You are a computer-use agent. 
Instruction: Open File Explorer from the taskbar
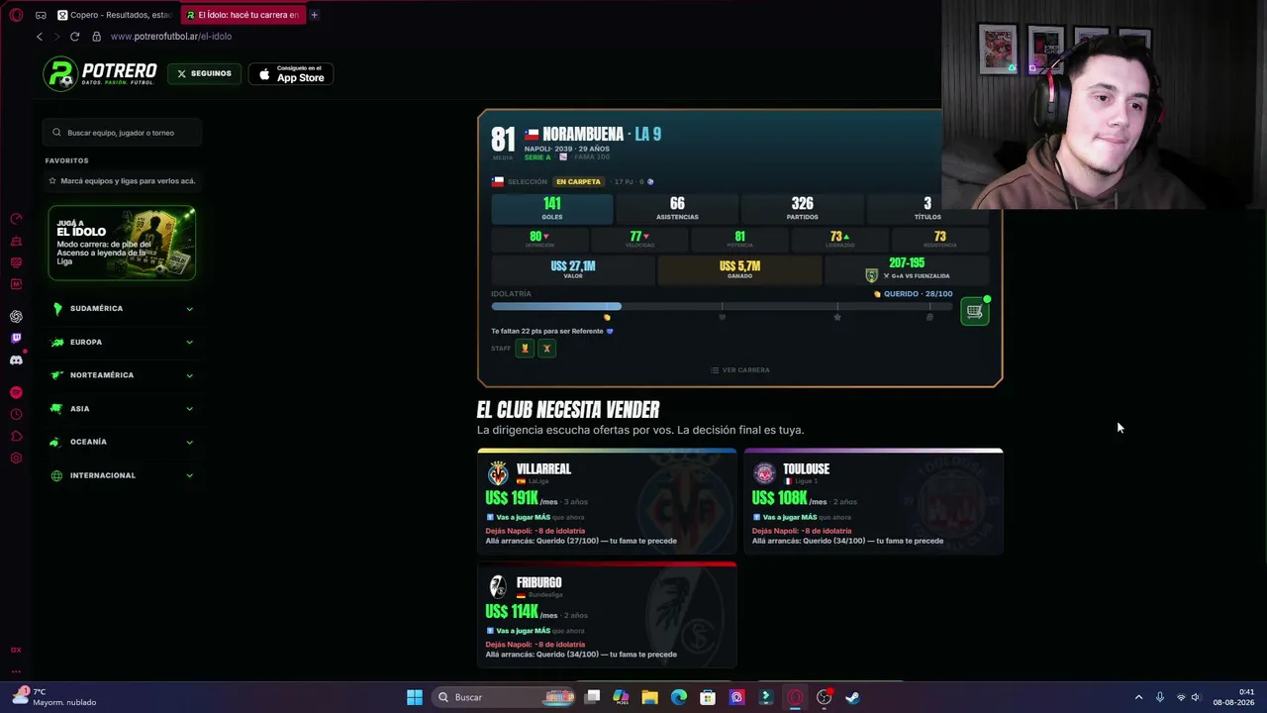click(649, 697)
